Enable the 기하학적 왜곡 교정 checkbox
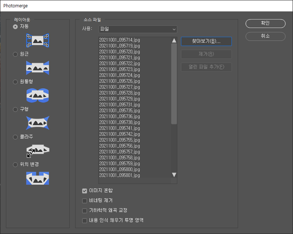Image resolution: width=293 pixels, height=234 pixels. click(85, 211)
